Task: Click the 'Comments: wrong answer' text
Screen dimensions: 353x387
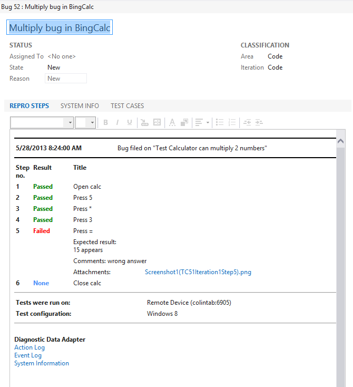Action: coord(110,261)
